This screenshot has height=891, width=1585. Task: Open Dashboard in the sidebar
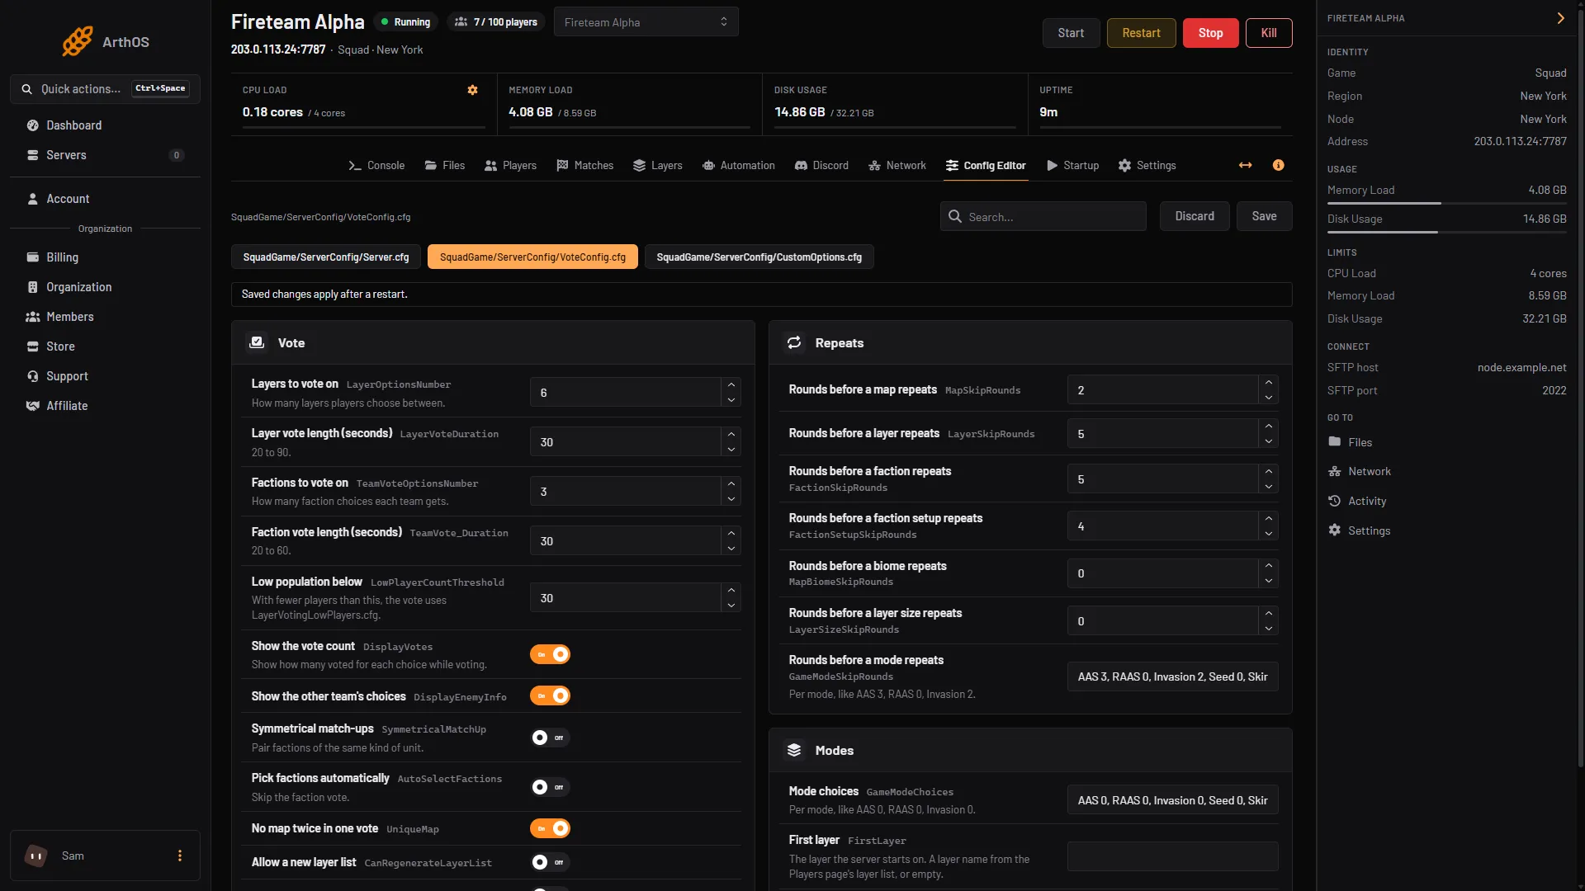point(105,125)
